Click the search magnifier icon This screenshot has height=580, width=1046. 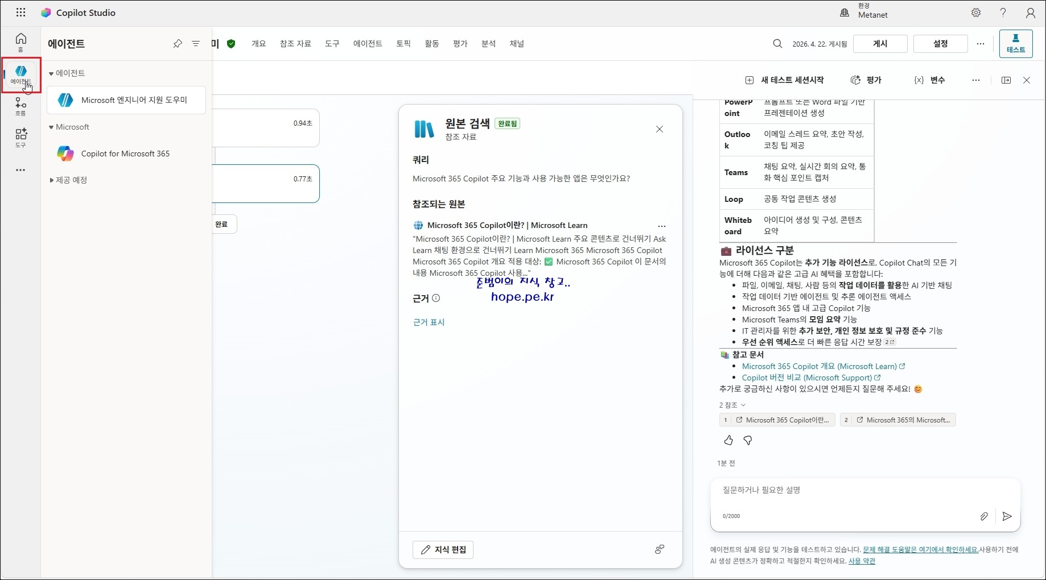tap(777, 44)
